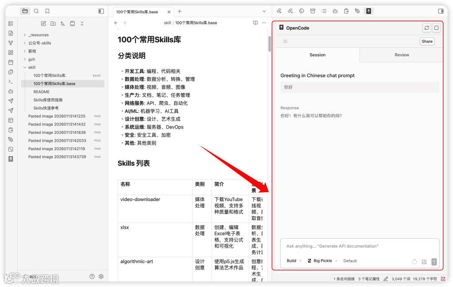Click 3 个笔记属性 in status bar
The width and height of the screenshot is (453, 287).
tap(369, 279)
